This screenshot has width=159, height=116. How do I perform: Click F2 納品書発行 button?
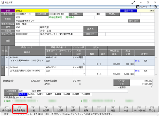tap(19, 109)
